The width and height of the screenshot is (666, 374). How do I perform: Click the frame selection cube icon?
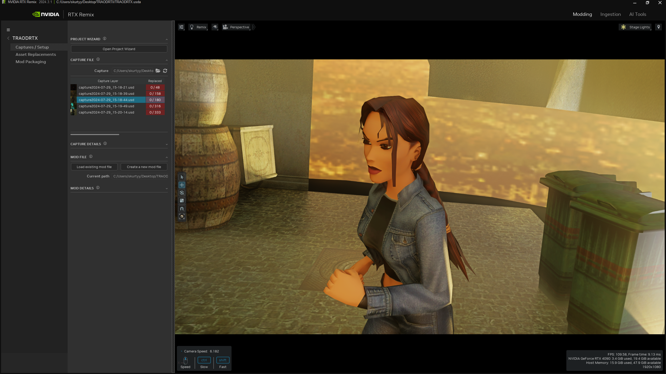[x=182, y=216]
